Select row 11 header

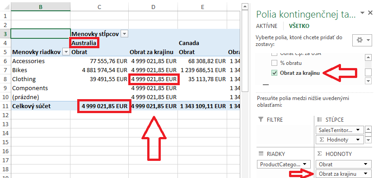click(x=5, y=106)
